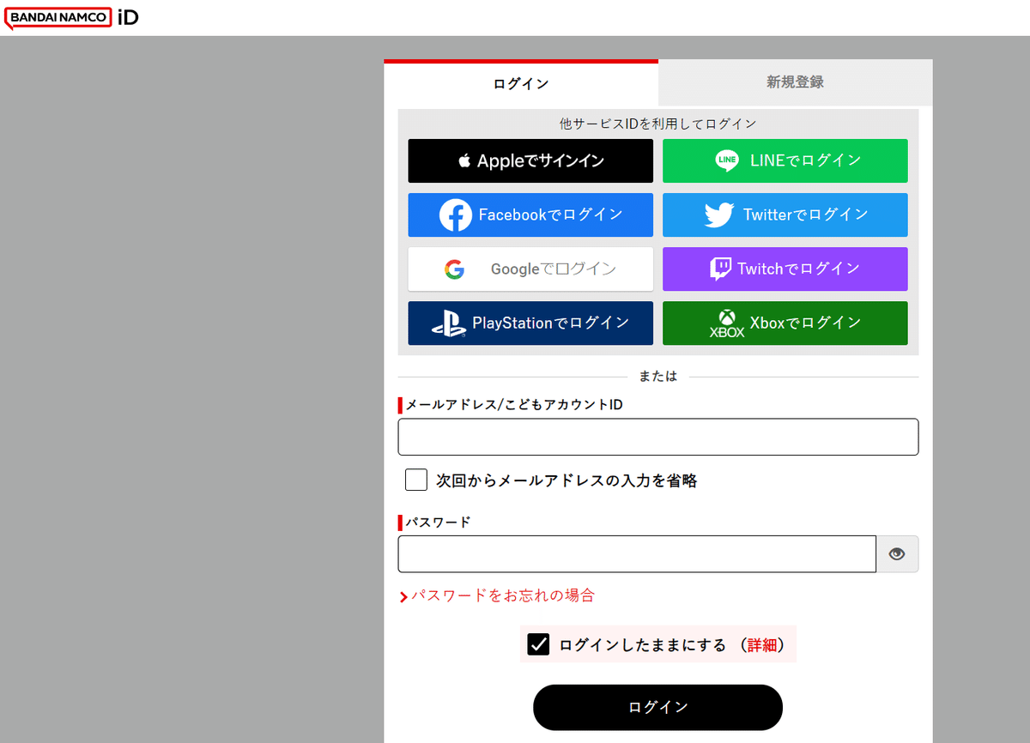Open the 詳細 details link

pos(763,643)
